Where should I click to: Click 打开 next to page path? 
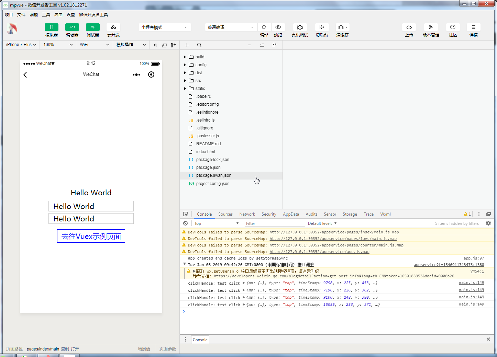(x=75, y=349)
